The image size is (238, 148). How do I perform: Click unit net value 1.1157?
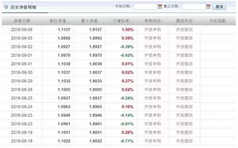coord(64,30)
